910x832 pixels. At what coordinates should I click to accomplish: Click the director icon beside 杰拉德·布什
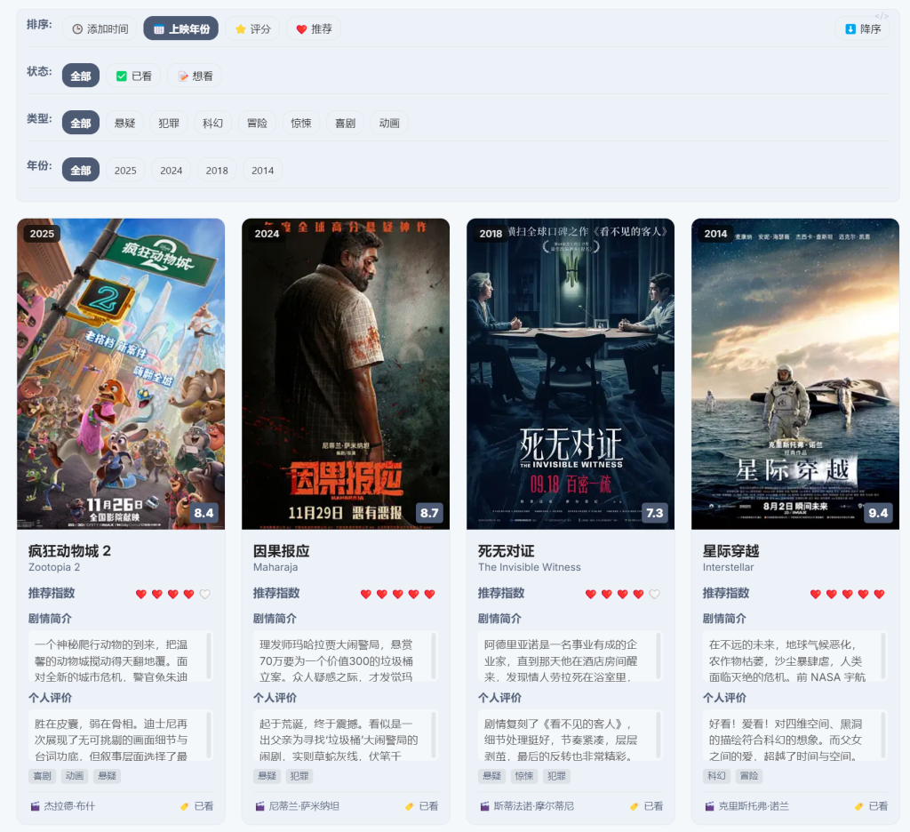(35, 806)
